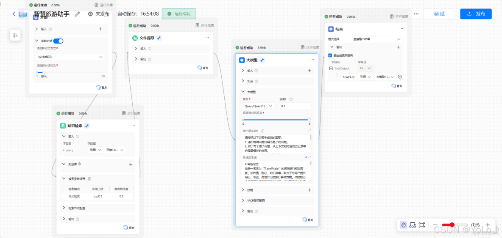Open the 大模型 node more options menu
502x238 pixels.
(x=312, y=59)
